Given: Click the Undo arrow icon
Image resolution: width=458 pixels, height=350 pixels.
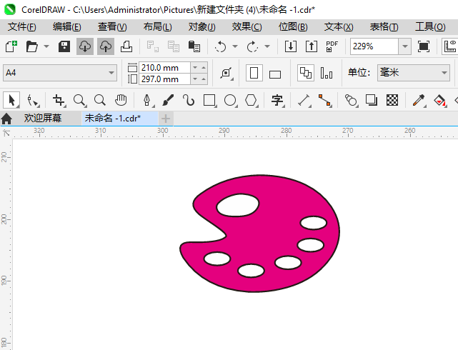Looking at the screenshot, I should pyautogui.click(x=221, y=46).
